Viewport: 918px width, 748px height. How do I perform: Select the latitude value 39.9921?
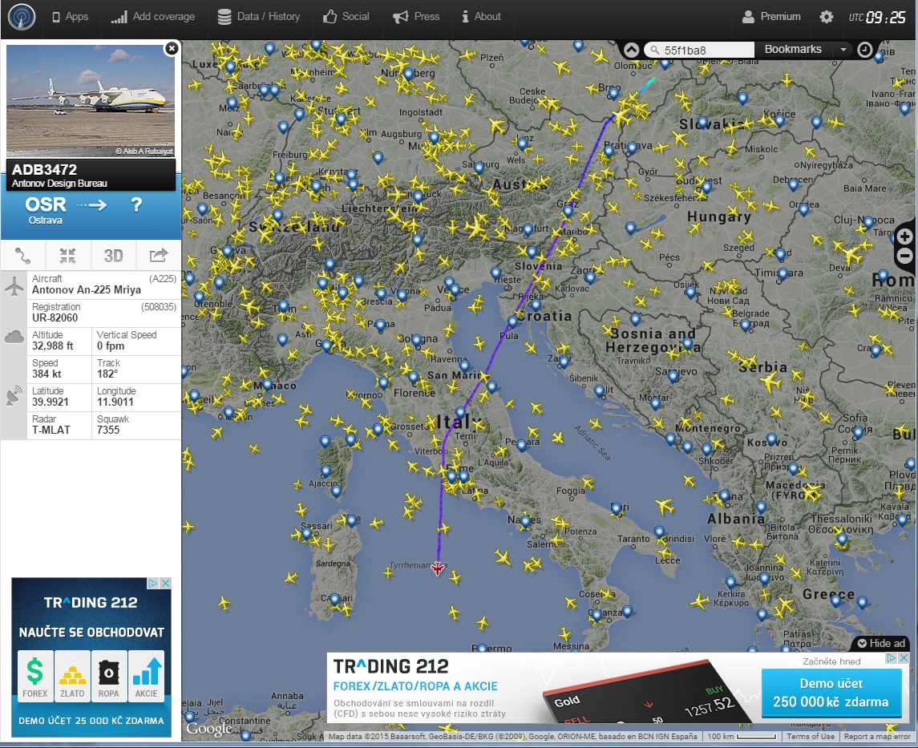tap(51, 402)
